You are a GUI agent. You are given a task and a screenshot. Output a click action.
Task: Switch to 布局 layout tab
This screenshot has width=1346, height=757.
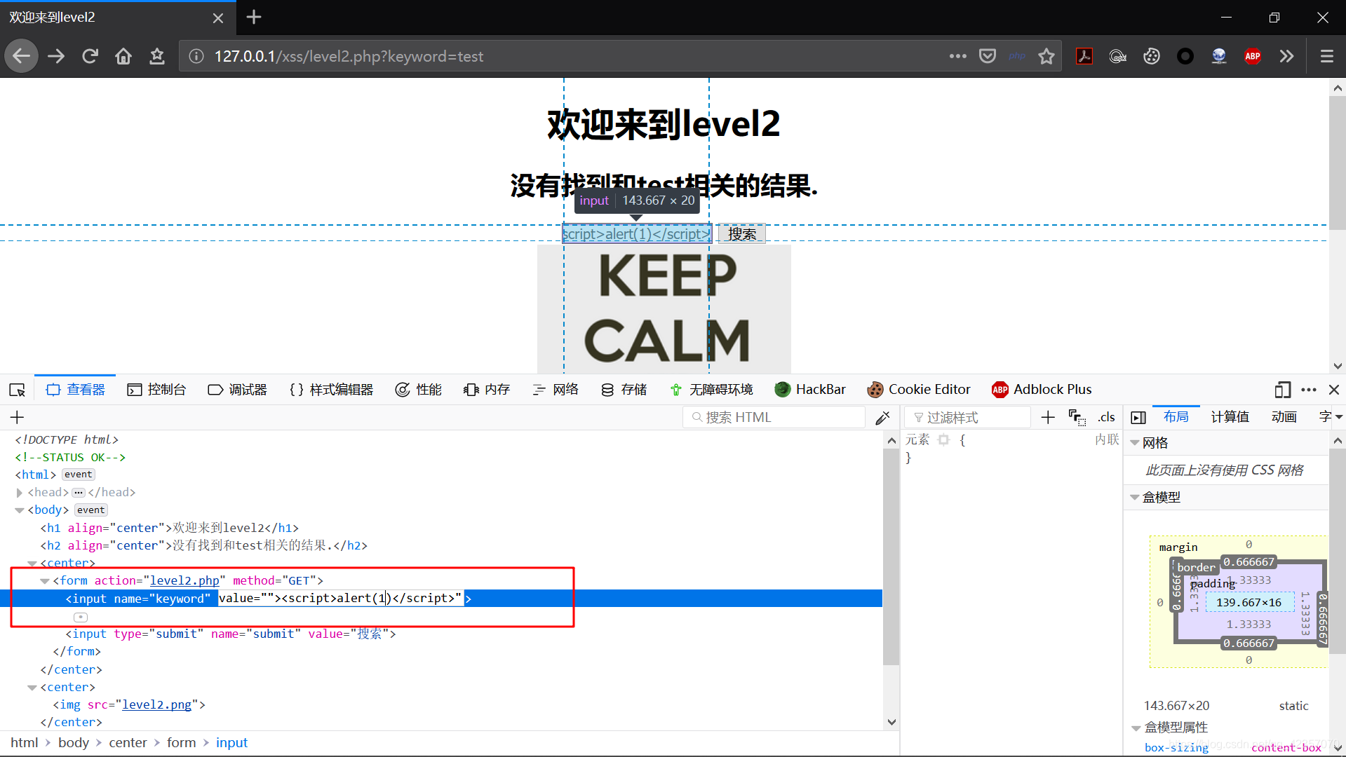[x=1176, y=417]
